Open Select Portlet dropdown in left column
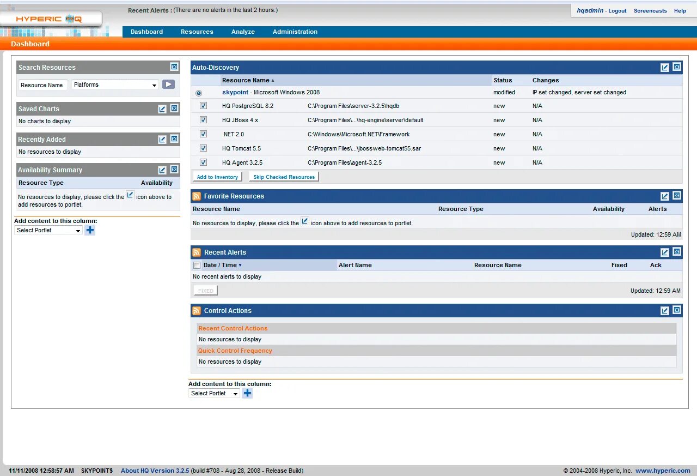The image size is (697, 476). pyautogui.click(x=48, y=230)
